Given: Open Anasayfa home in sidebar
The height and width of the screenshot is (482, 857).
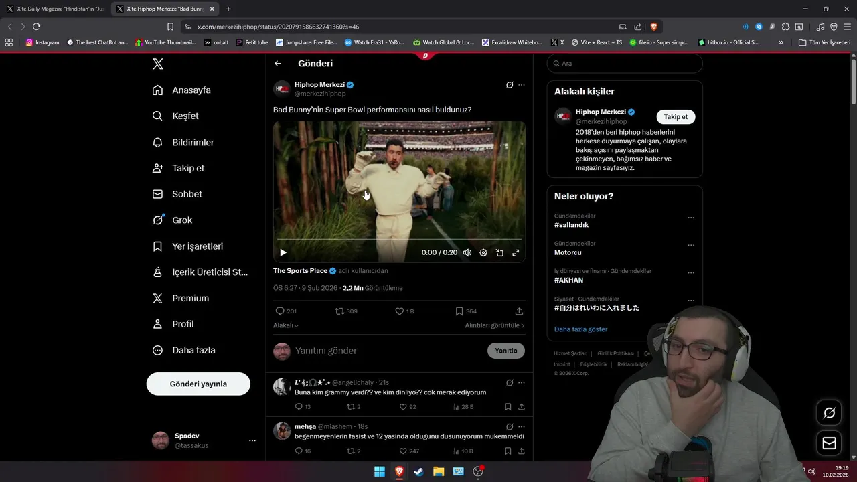Looking at the screenshot, I should [x=181, y=90].
